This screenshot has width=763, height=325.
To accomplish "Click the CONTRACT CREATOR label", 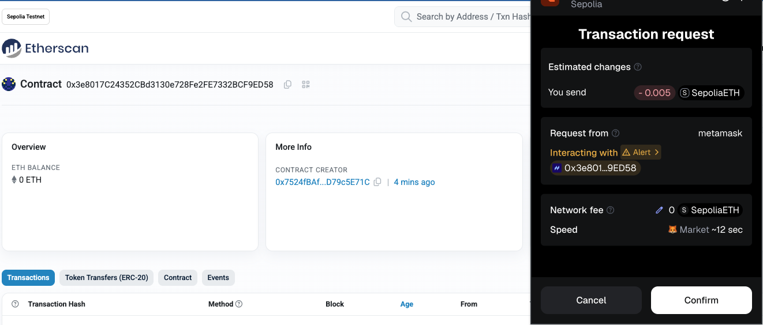I will pyautogui.click(x=312, y=170).
